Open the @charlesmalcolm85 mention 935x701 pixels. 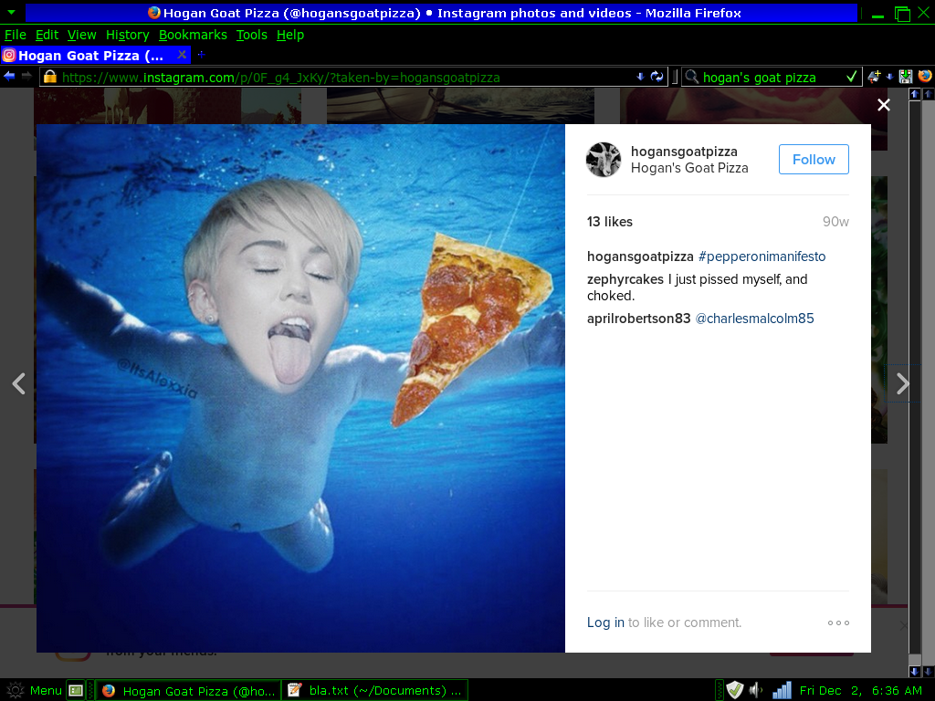click(754, 319)
